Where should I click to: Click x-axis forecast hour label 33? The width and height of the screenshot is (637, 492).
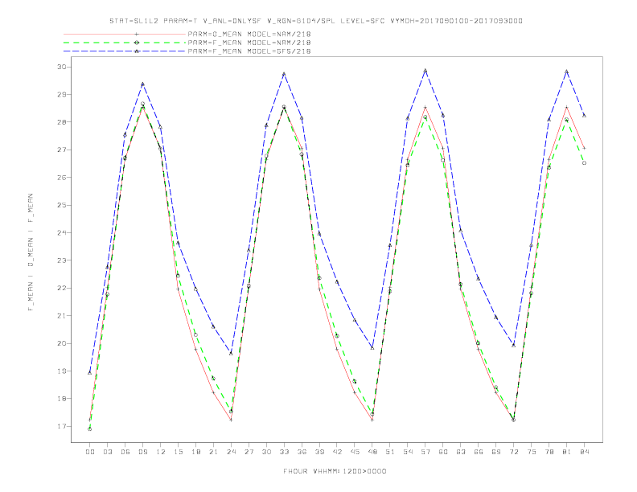tap(284, 452)
